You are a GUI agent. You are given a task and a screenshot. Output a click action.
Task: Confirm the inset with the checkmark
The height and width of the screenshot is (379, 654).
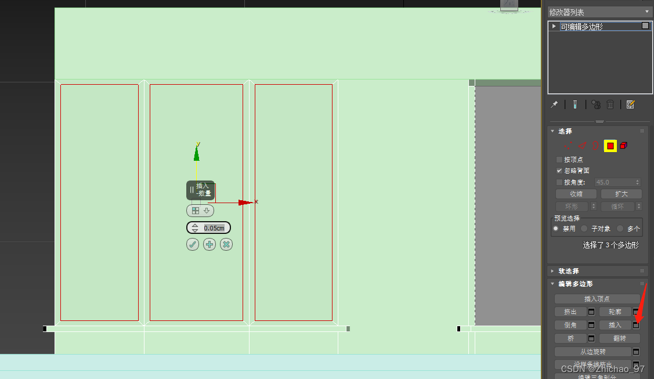(192, 244)
